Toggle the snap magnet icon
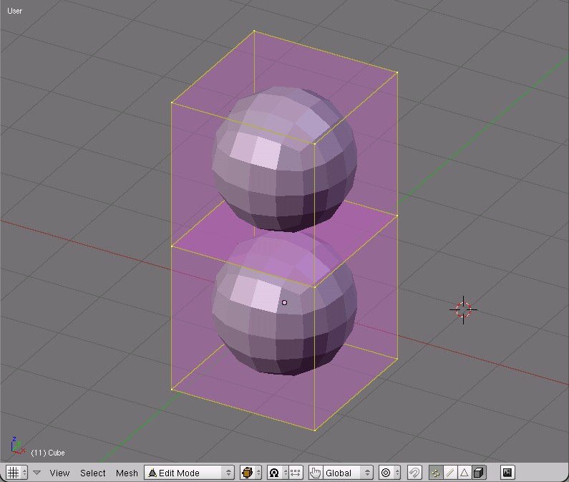Image resolution: width=569 pixels, height=482 pixels. pos(414,473)
